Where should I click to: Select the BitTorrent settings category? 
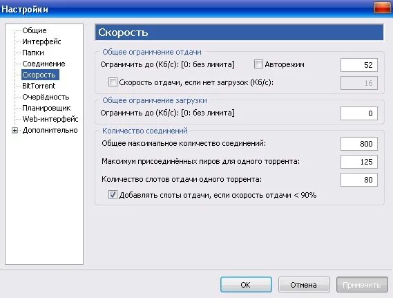tap(39, 86)
